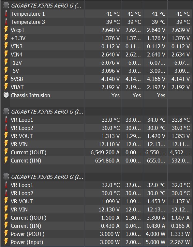Click the Current (IOUT) average value 1.607 A
This screenshot has width=193, height=247.
click(180, 218)
